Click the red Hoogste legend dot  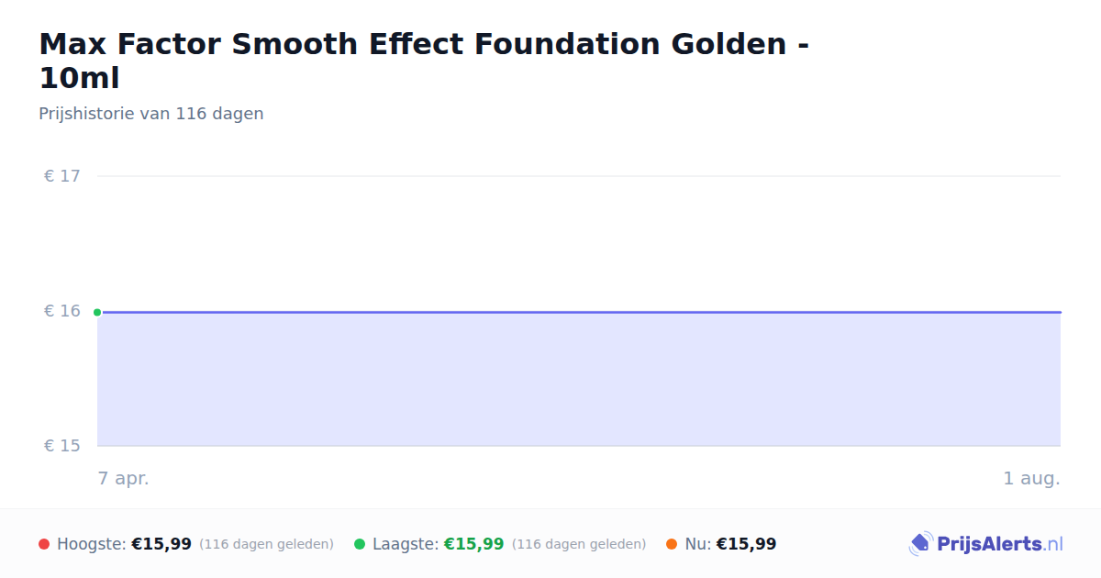pyautogui.click(x=44, y=544)
